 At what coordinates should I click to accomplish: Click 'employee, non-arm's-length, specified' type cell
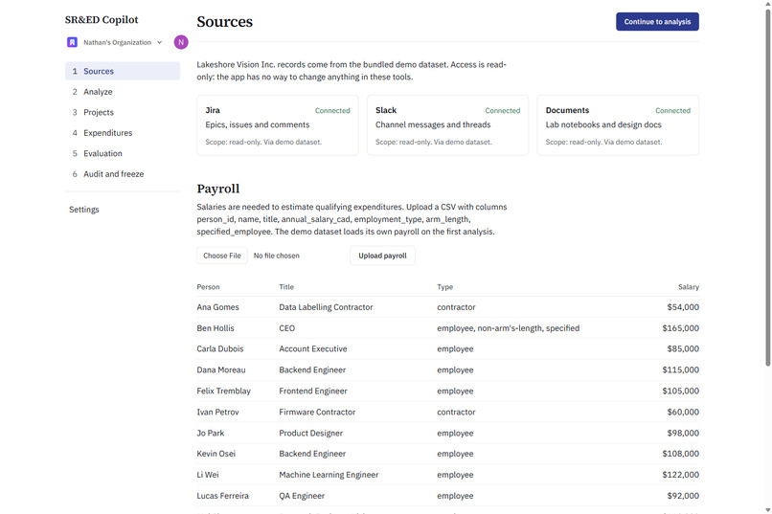[508, 328]
